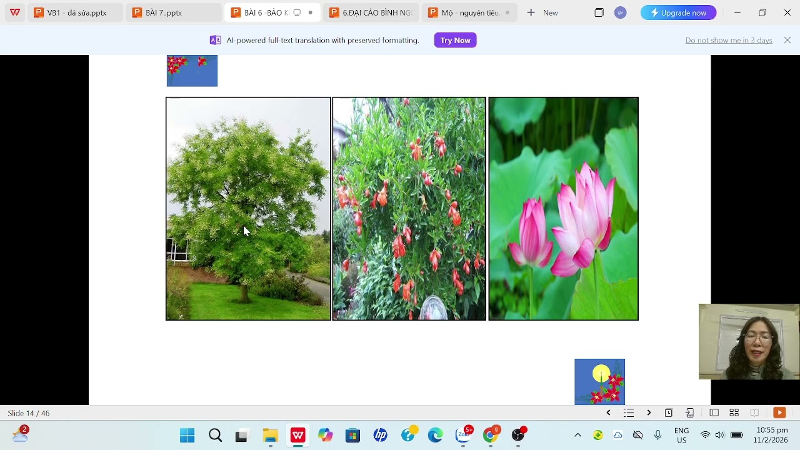Click the Upgrade now button
800x450 pixels.
pos(678,12)
